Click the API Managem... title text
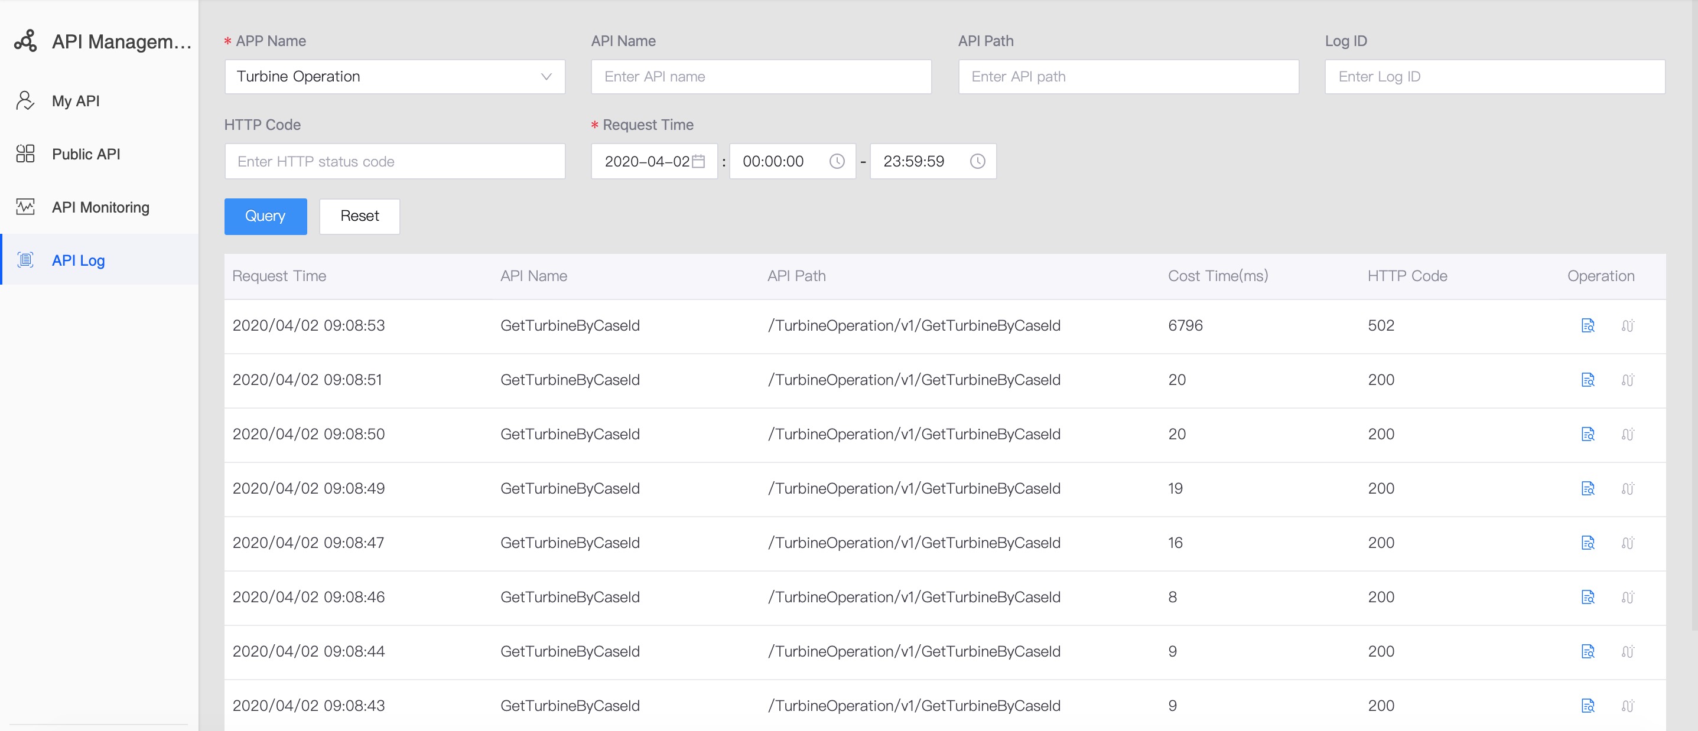Image resolution: width=1698 pixels, height=731 pixels. (x=121, y=41)
